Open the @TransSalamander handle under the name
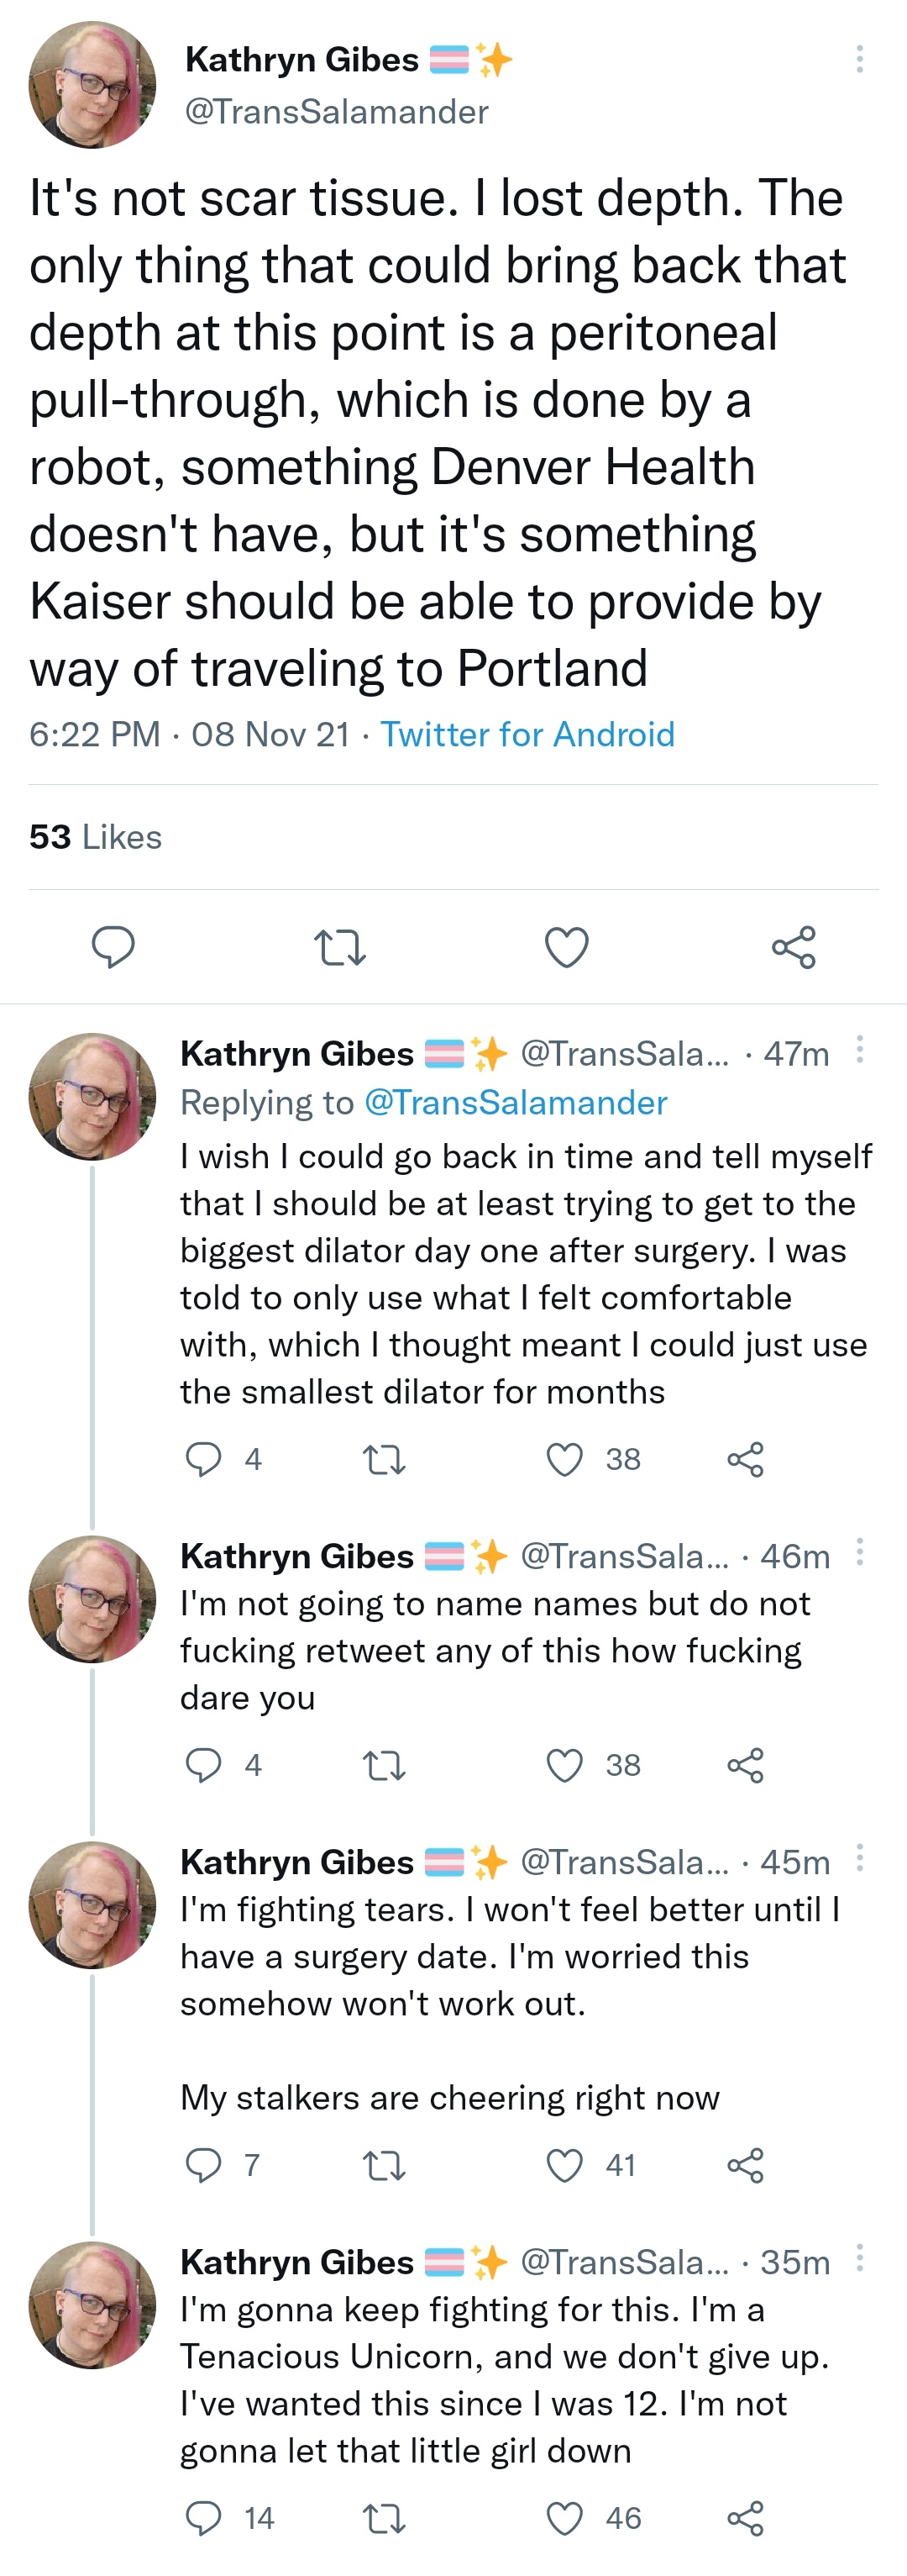This screenshot has height=2576, width=907. tap(337, 111)
